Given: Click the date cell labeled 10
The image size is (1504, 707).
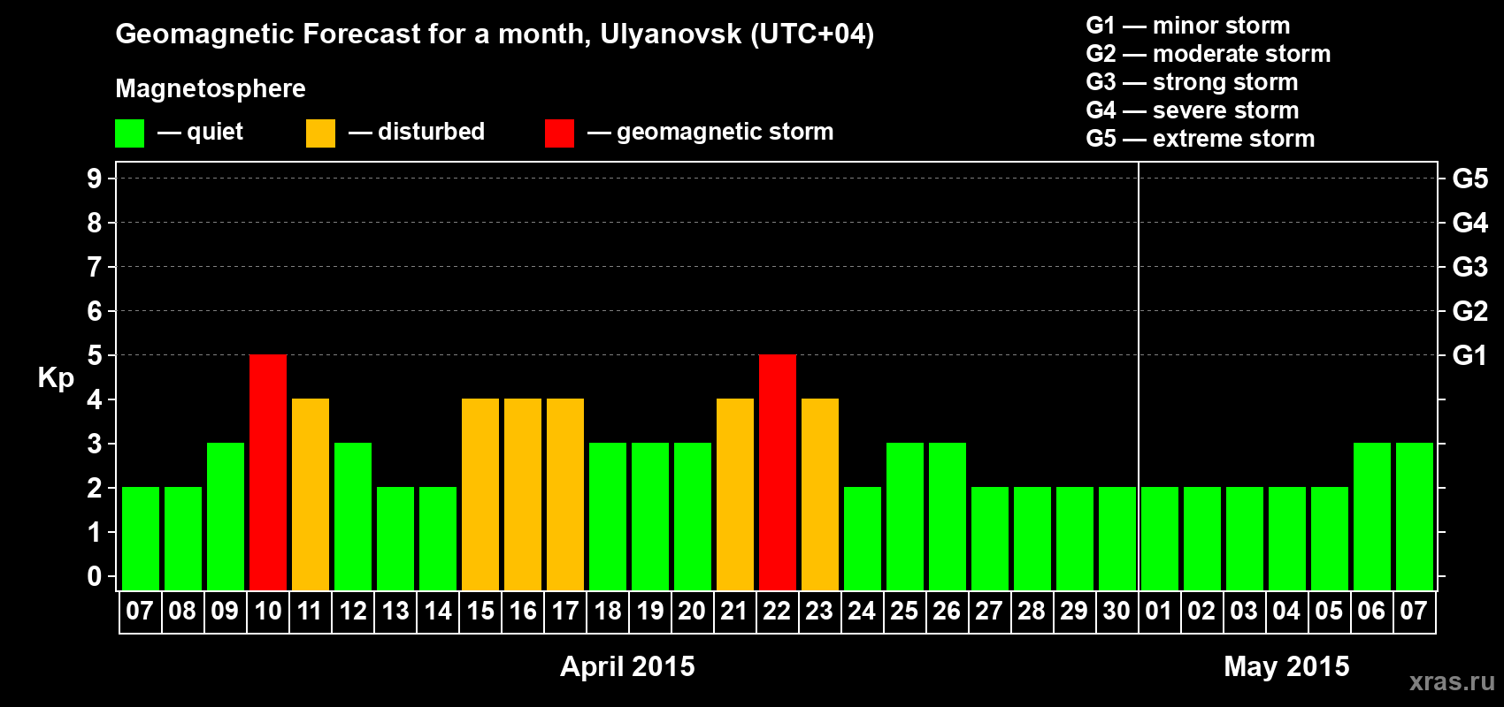Looking at the screenshot, I should pos(268,612).
